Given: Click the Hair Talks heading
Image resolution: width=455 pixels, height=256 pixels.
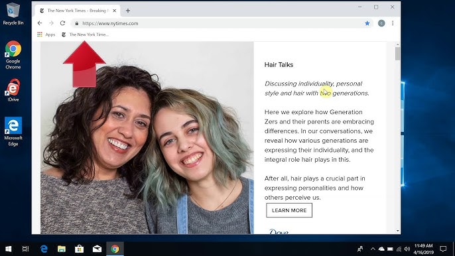Looking at the screenshot, I should click(279, 65).
